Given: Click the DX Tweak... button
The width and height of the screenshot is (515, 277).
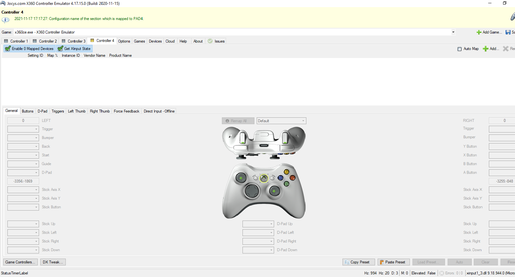Looking at the screenshot, I should [53, 262].
